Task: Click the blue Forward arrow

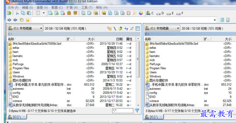Action: 15,20
